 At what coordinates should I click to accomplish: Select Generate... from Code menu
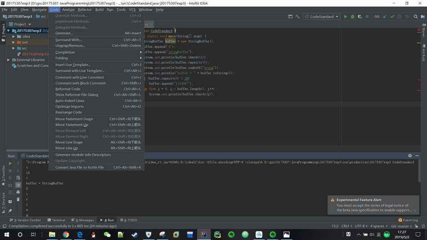coord(97,33)
